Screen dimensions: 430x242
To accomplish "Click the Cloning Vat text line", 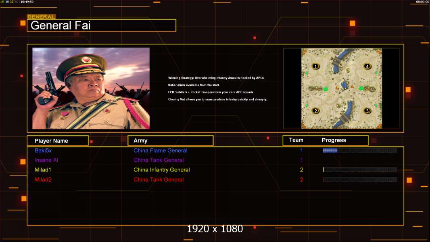I will [217, 99].
